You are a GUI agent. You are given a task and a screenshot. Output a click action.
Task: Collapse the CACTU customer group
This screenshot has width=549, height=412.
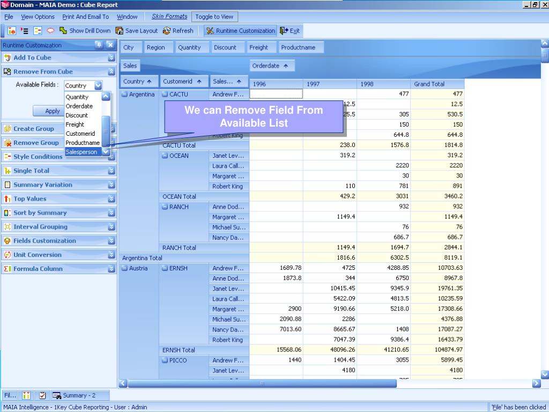(165, 94)
